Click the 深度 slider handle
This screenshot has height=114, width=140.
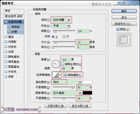point(55,31)
